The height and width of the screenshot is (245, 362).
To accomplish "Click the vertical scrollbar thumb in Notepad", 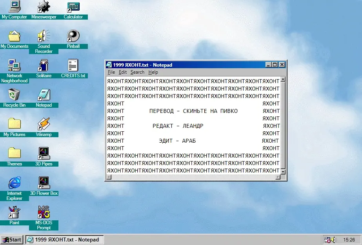I will click(x=283, y=125).
